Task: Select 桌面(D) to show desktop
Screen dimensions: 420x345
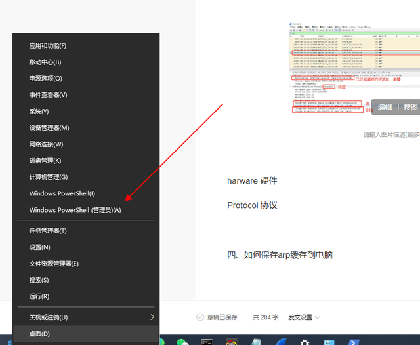Action: 86,334
